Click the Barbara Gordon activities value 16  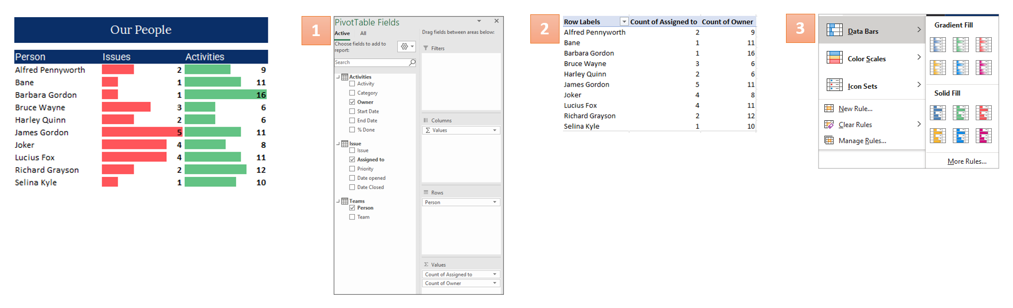tap(261, 95)
